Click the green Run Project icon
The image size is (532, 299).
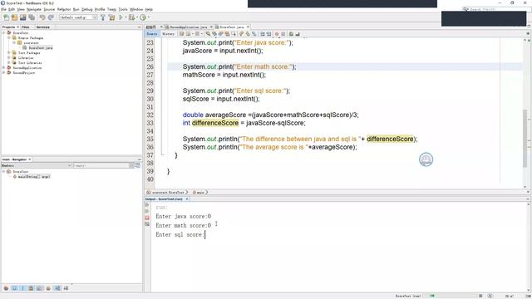click(121, 17)
